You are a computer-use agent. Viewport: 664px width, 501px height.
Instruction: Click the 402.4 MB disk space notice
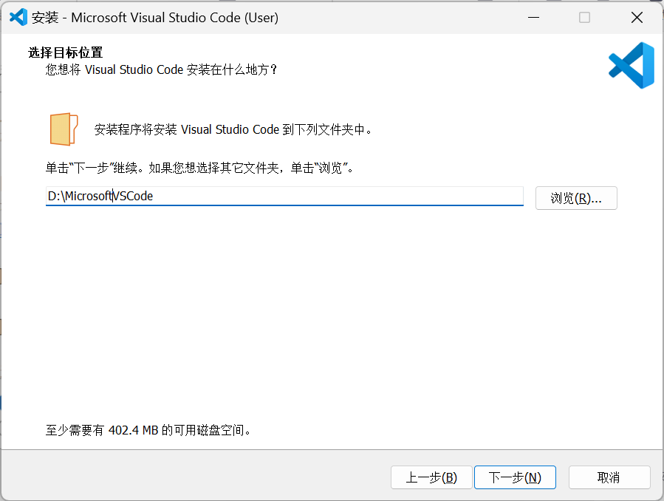(x=148, y=430)
